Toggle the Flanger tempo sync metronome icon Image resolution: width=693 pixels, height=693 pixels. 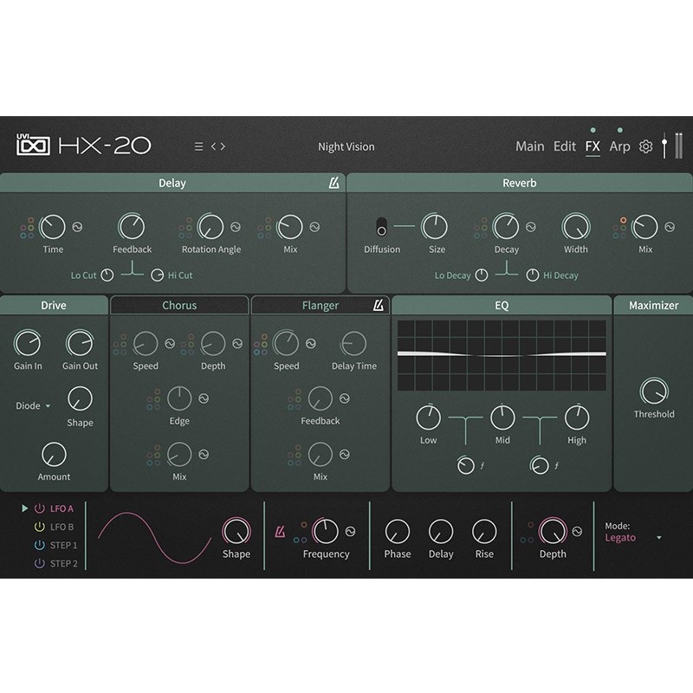379,305
